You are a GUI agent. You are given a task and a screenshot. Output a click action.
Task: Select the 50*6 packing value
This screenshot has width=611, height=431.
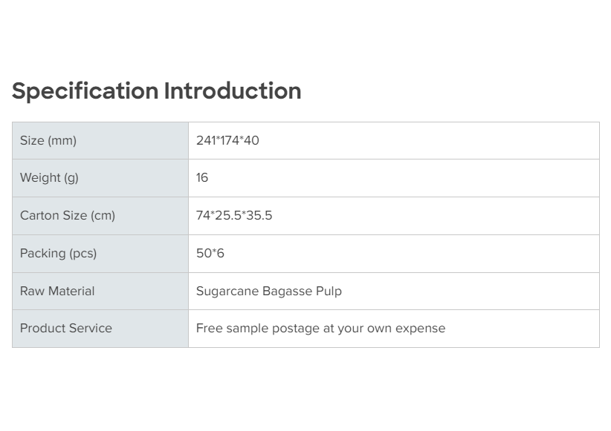pos(210,253)
